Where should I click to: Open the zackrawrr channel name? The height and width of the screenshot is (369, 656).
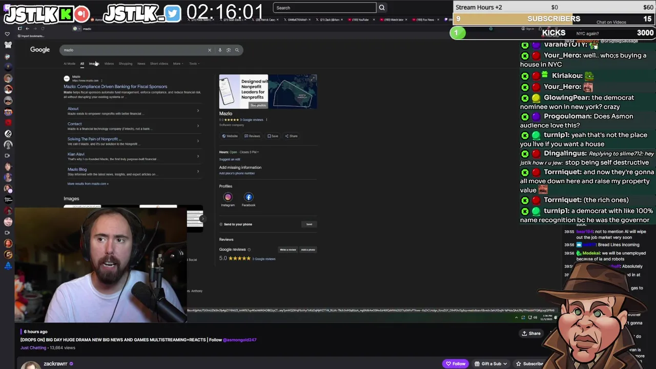point(55,363)
